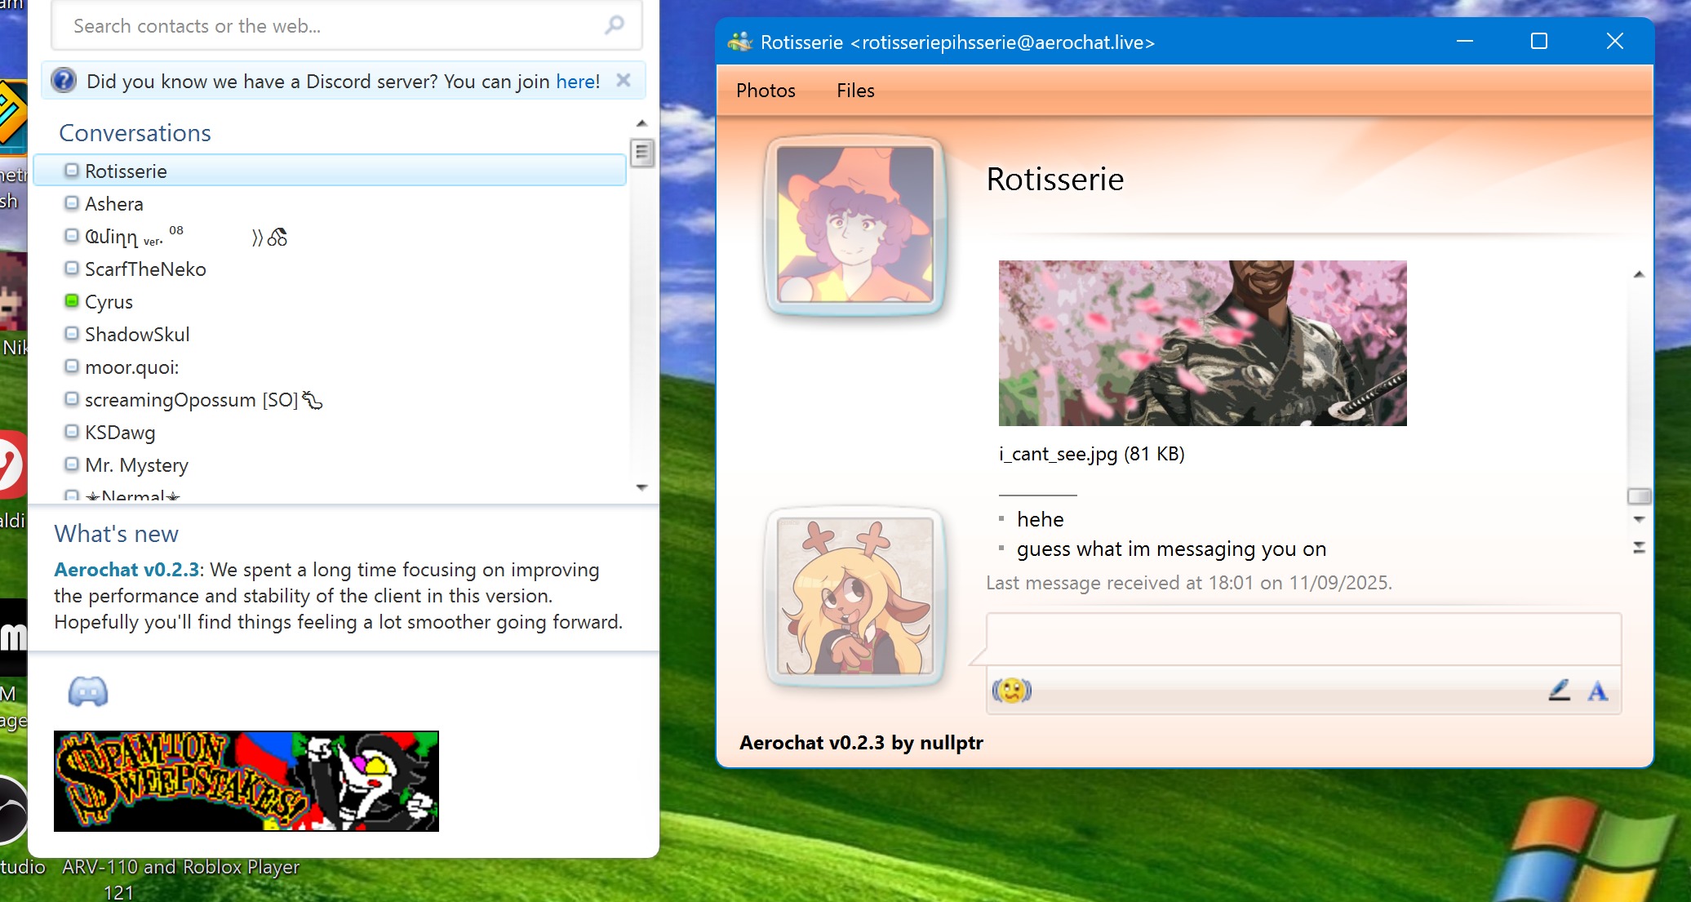Open conversation with screamingOpossum [SO]

pos(330,399)
